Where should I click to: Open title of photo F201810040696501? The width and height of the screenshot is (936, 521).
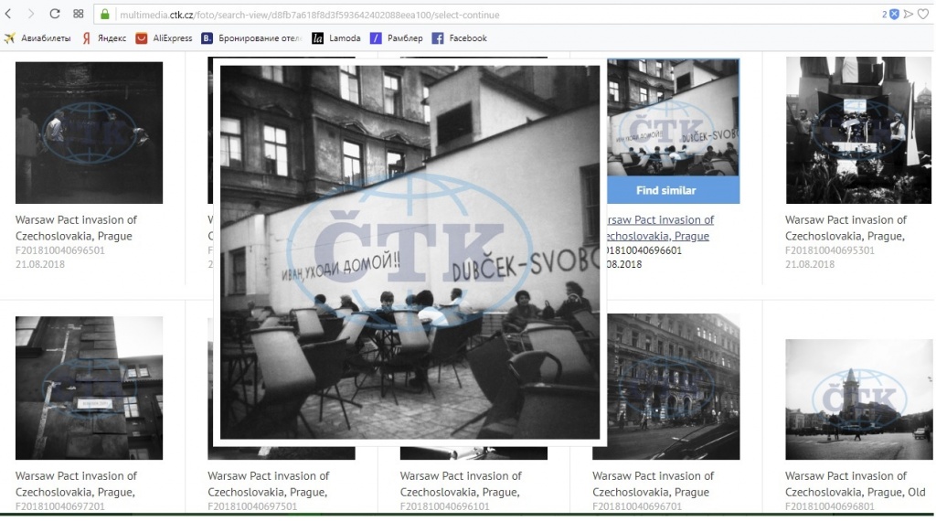tap(76, 228)
